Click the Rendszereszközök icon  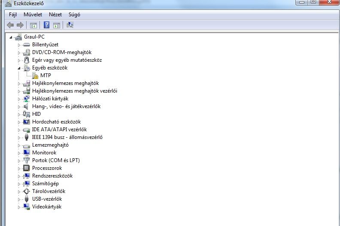tap(27, 176)
